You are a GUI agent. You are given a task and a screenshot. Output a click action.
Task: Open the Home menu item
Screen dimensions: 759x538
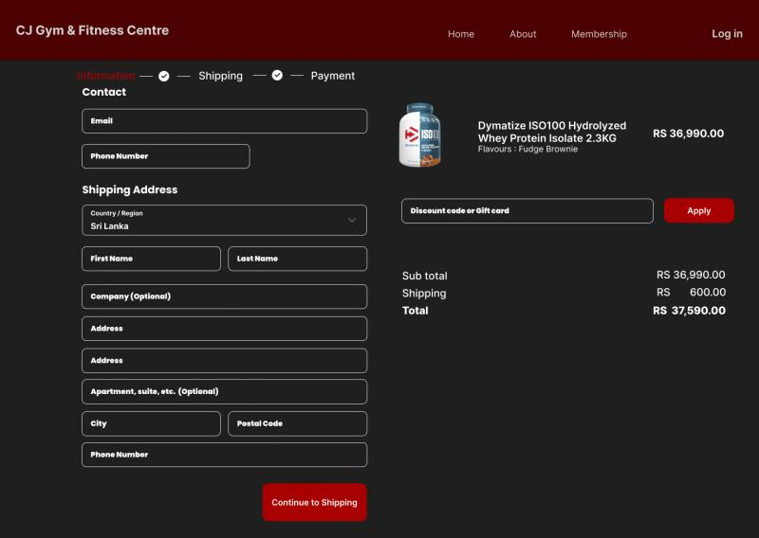coord(461,34)
